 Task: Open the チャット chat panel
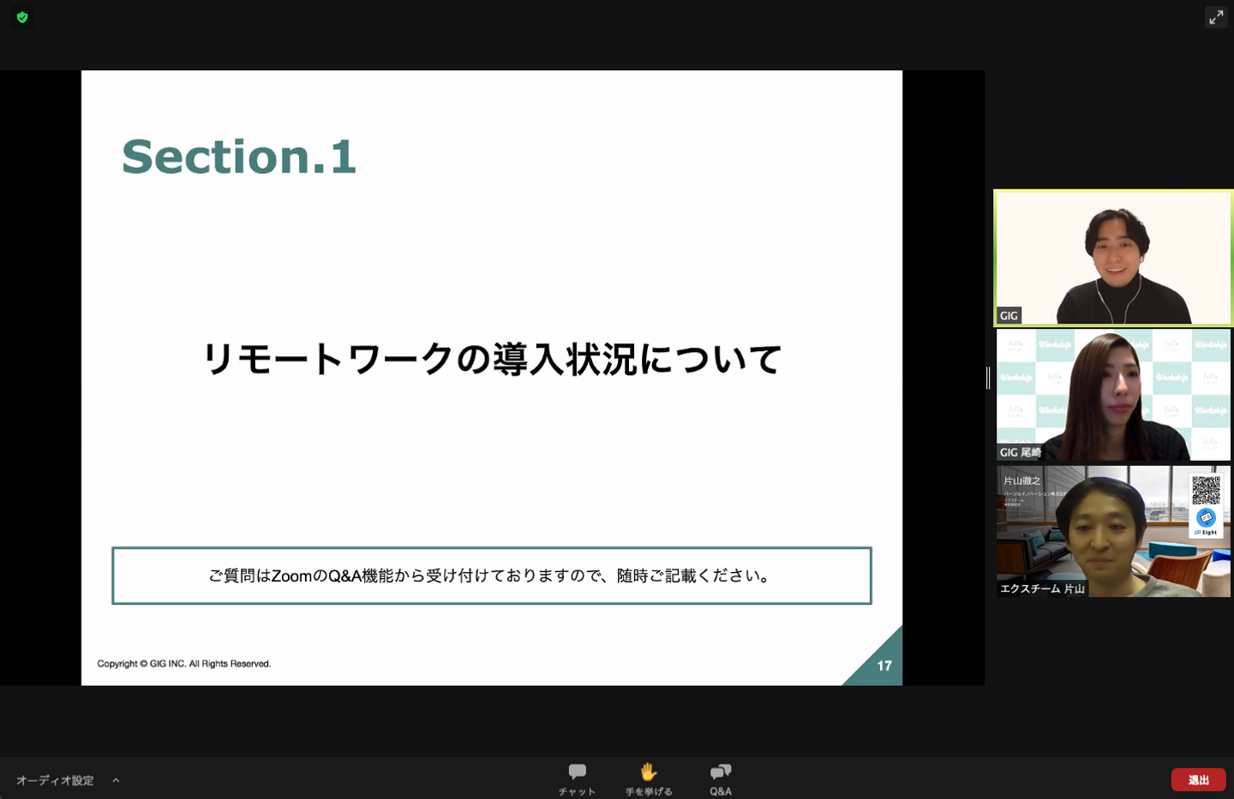(578, 779)
